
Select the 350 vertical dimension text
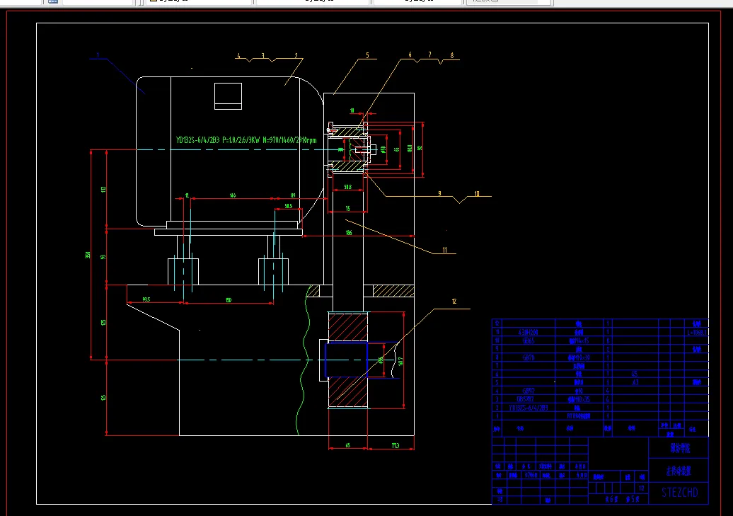point(88,255)
